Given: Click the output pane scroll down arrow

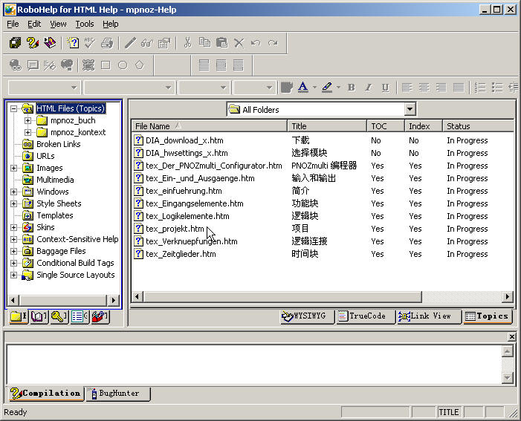Looking at the screenshot, I should 508,377.
